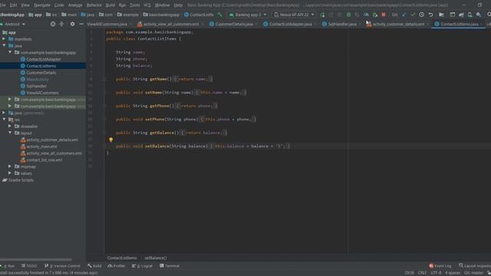Collapse the layout folder
The height and width of the screenshot is (276, 491).
[10, 133]
